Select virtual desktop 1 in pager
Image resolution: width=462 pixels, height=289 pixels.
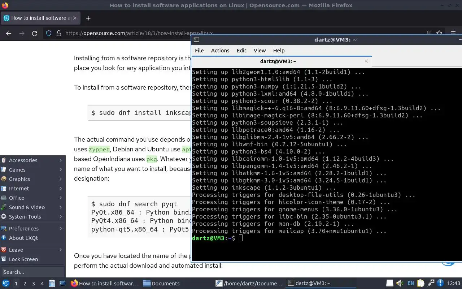[16, 284]
